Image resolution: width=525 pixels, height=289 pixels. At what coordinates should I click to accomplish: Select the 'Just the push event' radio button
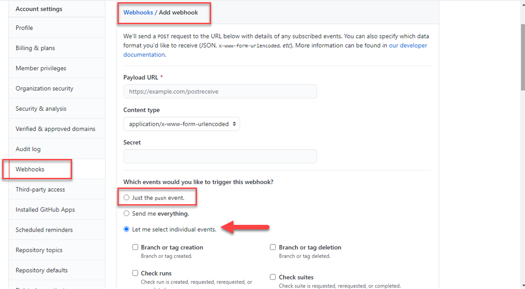coord(127,197)
